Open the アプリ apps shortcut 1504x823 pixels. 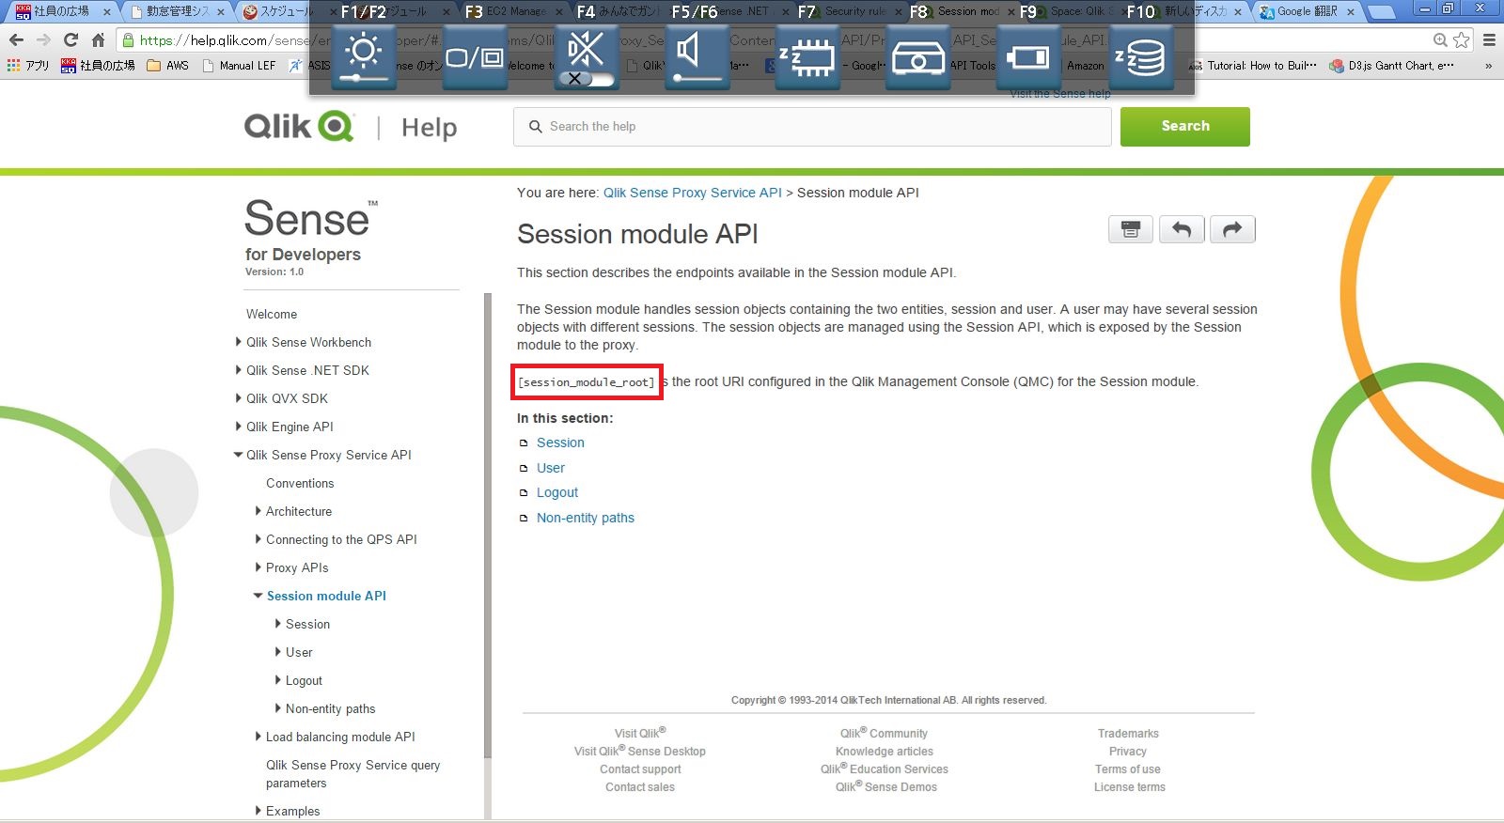click(28, 66)
